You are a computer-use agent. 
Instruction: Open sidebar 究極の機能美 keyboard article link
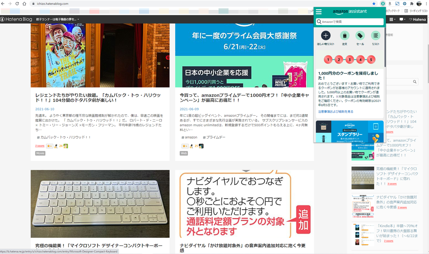pos(397,176)
